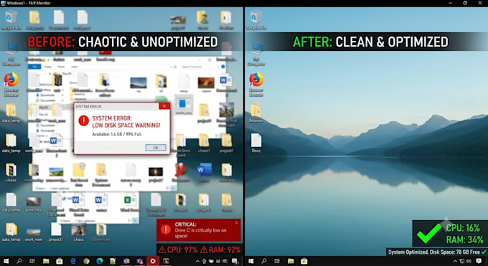The width and height of the screenshot is (488, 266).
Task: Launch Firefox Browser on the Before desktop
Action: (11, 85)
